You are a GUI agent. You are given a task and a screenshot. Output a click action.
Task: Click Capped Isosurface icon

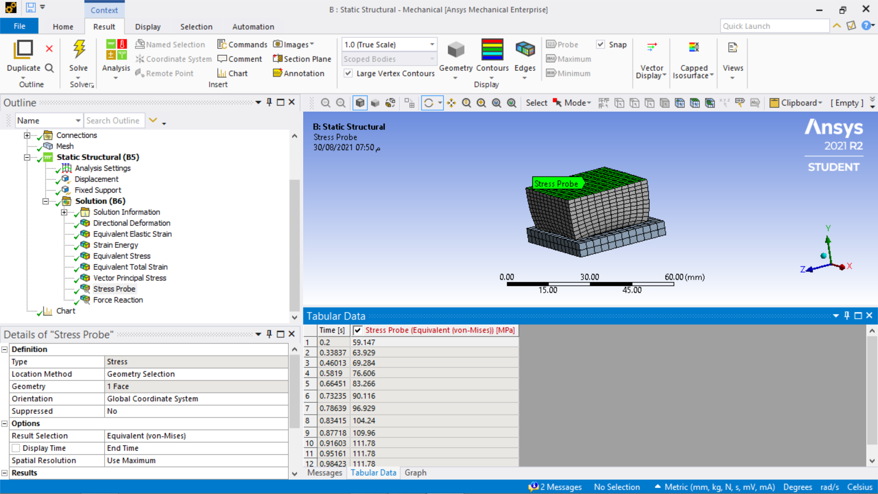coord(694,47)
